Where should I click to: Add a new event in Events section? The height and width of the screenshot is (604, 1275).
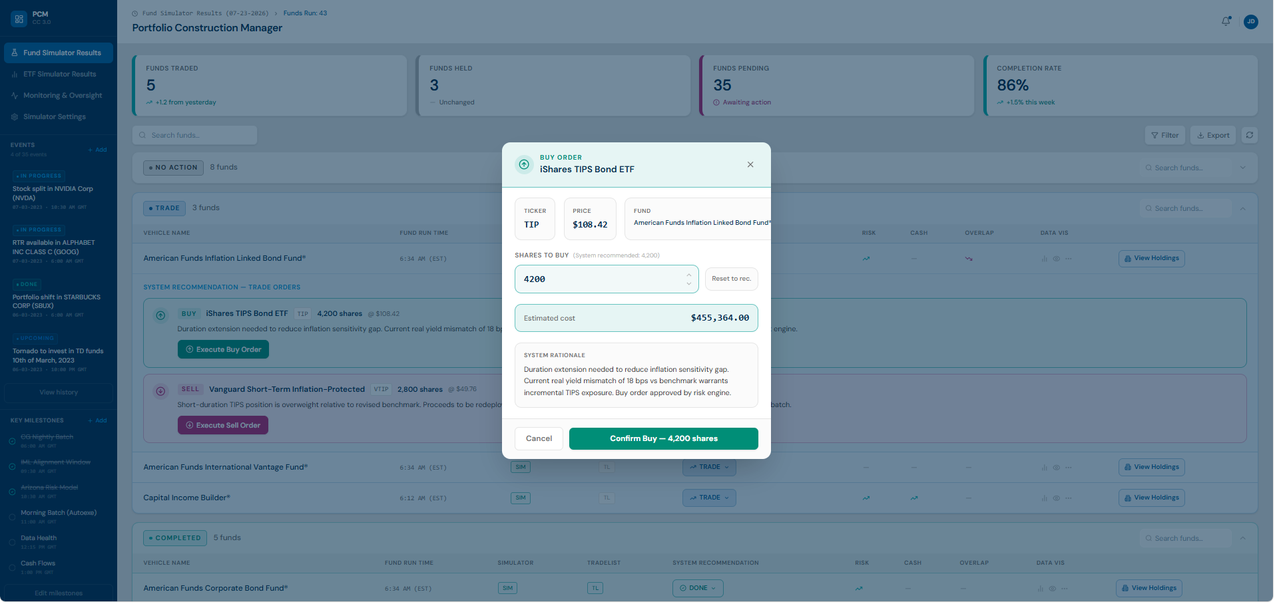(x=97, y=150)
